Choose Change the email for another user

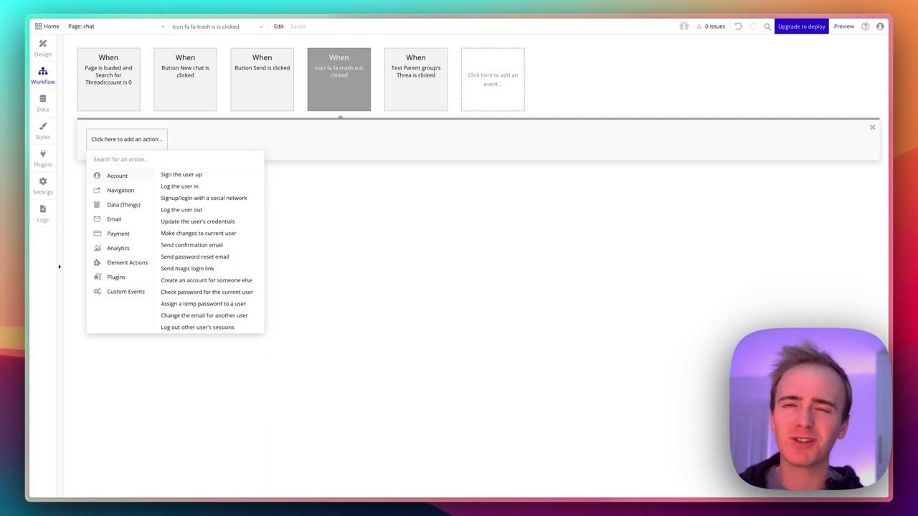point(204,315)
